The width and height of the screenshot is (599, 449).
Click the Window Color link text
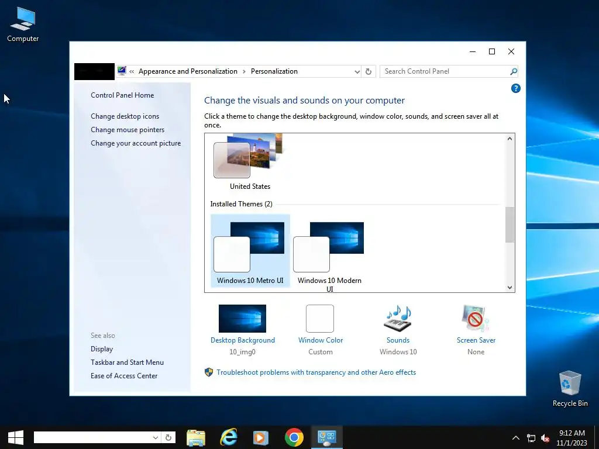321,340
